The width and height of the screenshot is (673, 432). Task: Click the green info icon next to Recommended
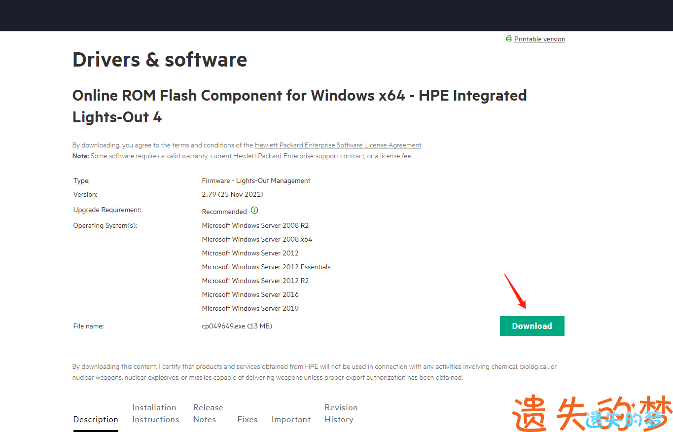click(254, 210)
